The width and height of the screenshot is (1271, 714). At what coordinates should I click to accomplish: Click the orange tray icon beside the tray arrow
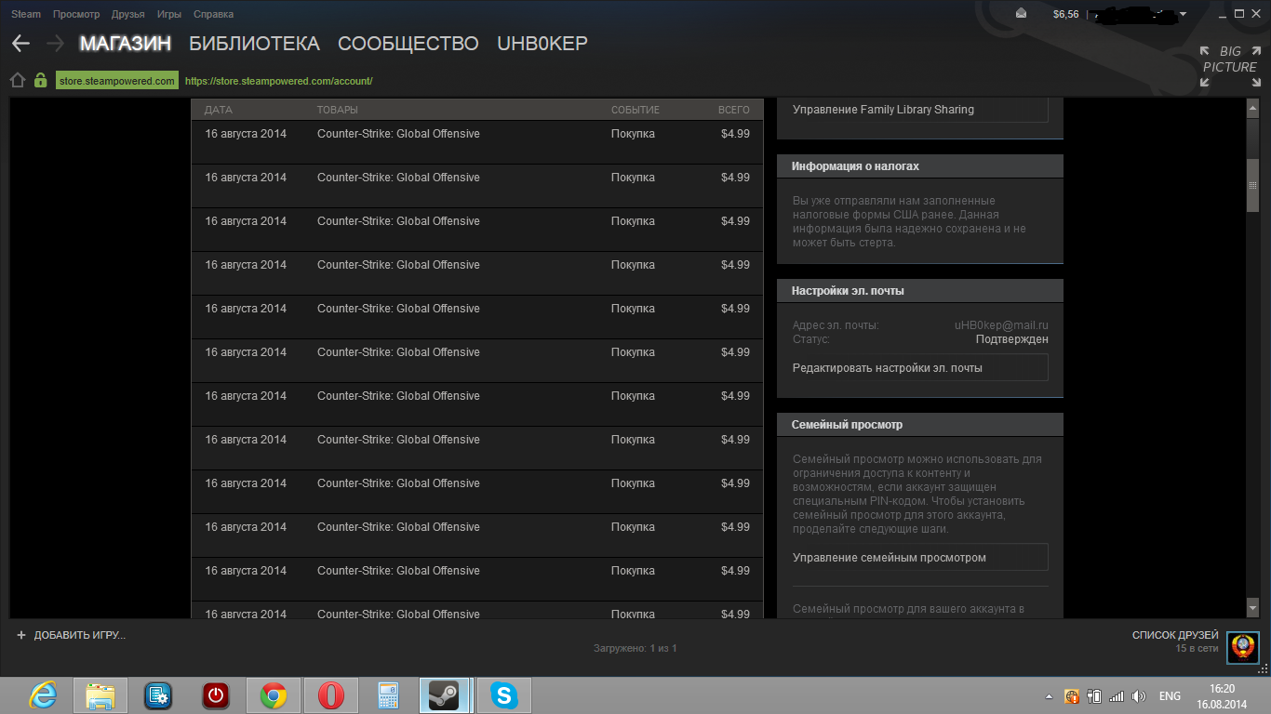(1071, 696)
